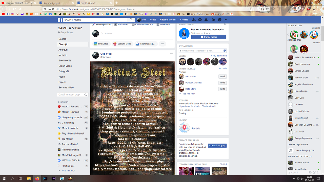
Task: Open the Facebook friend requests icon
Action: [x=194, y=20]
